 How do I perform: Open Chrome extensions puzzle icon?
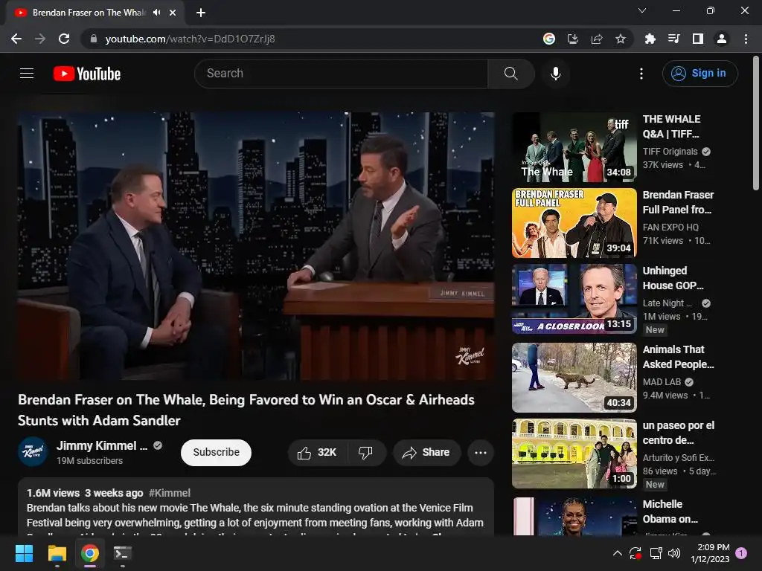pyautogui.click(x=650, y=39)
